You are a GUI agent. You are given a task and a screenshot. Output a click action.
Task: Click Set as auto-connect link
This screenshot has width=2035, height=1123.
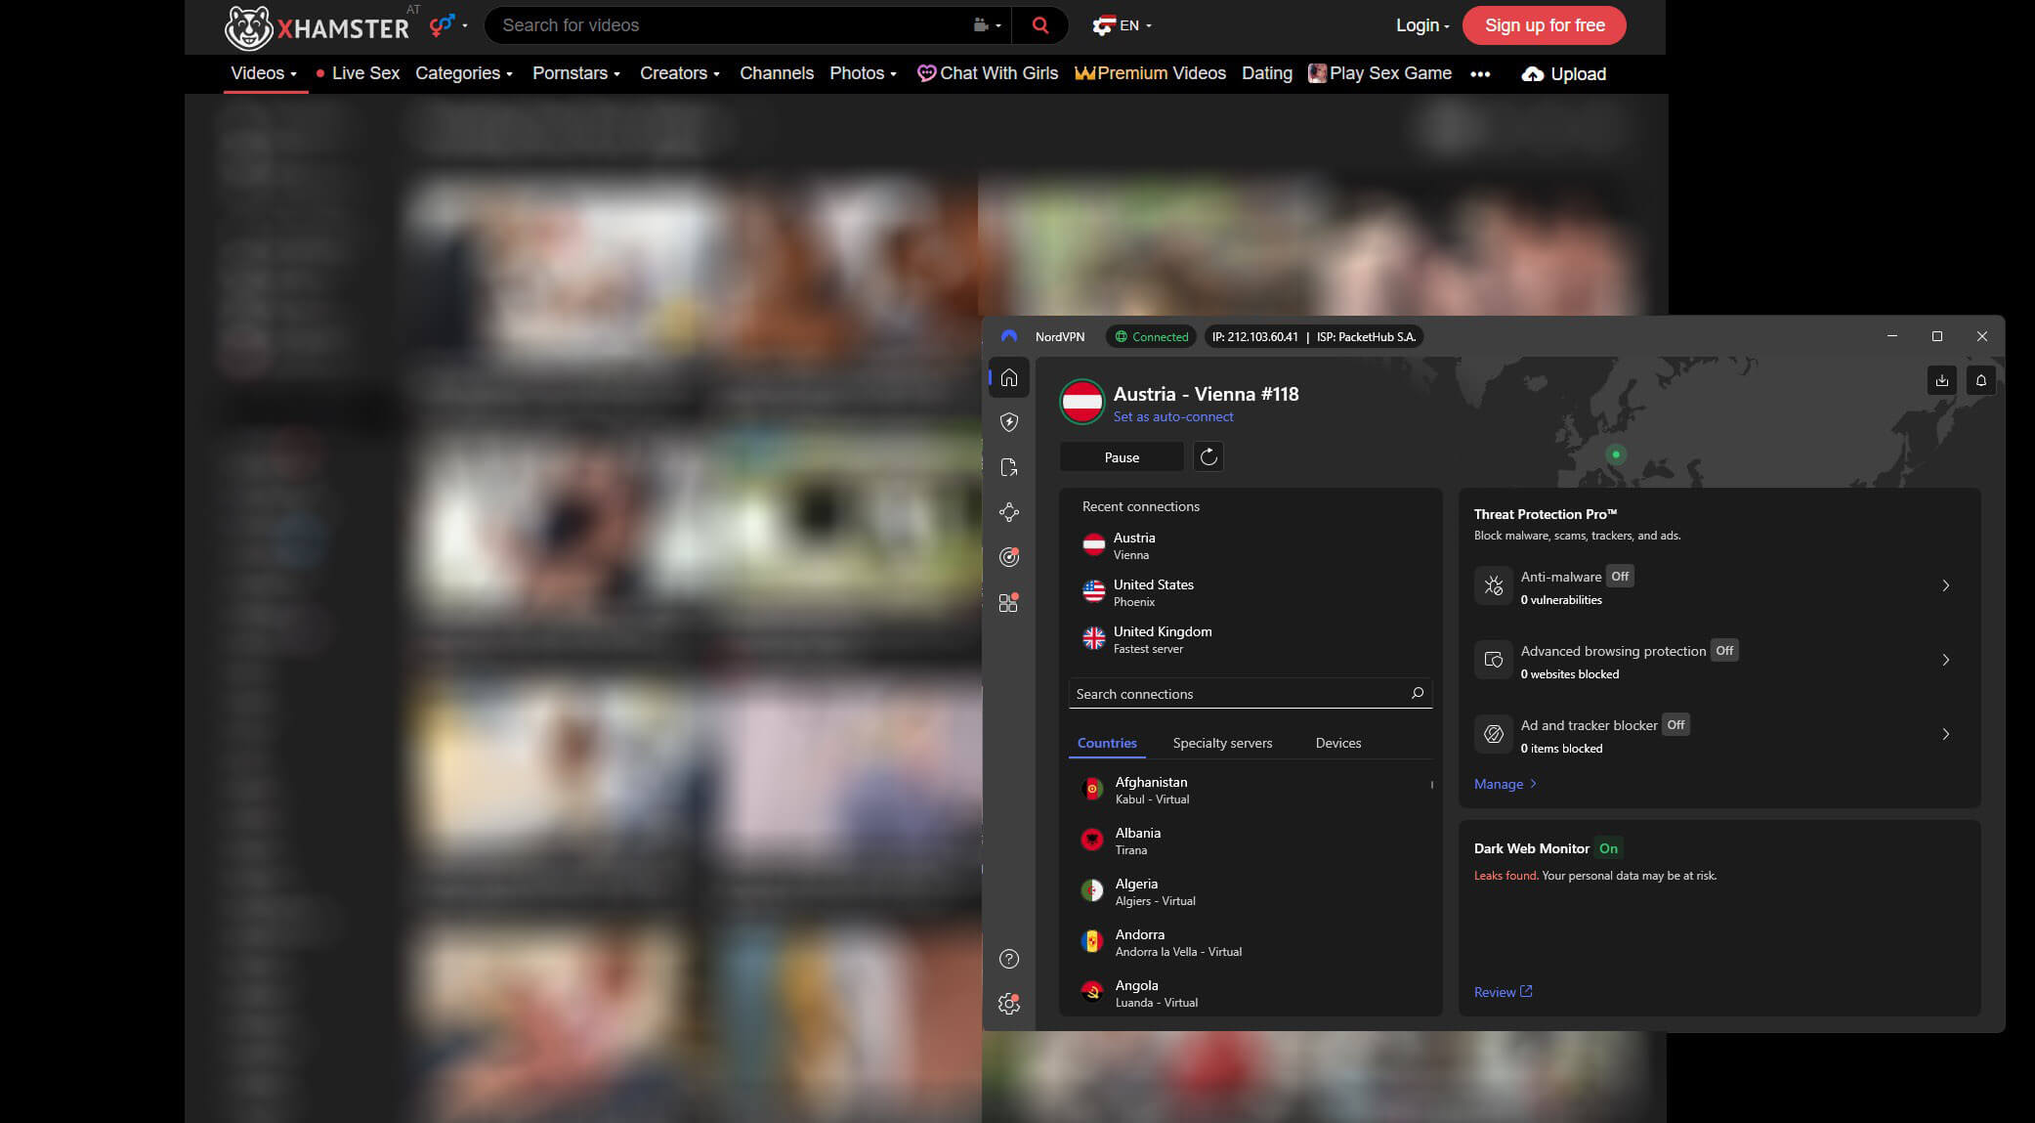pyautogui.click(x=1173, y=416)
